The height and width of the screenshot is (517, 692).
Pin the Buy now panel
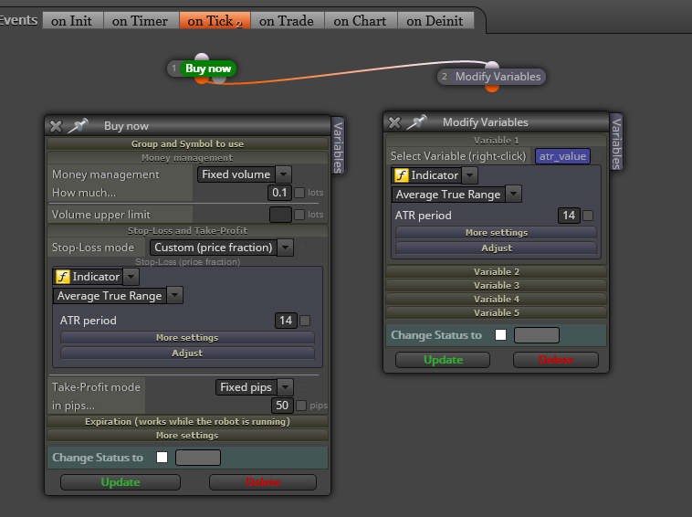click(79, 126)
